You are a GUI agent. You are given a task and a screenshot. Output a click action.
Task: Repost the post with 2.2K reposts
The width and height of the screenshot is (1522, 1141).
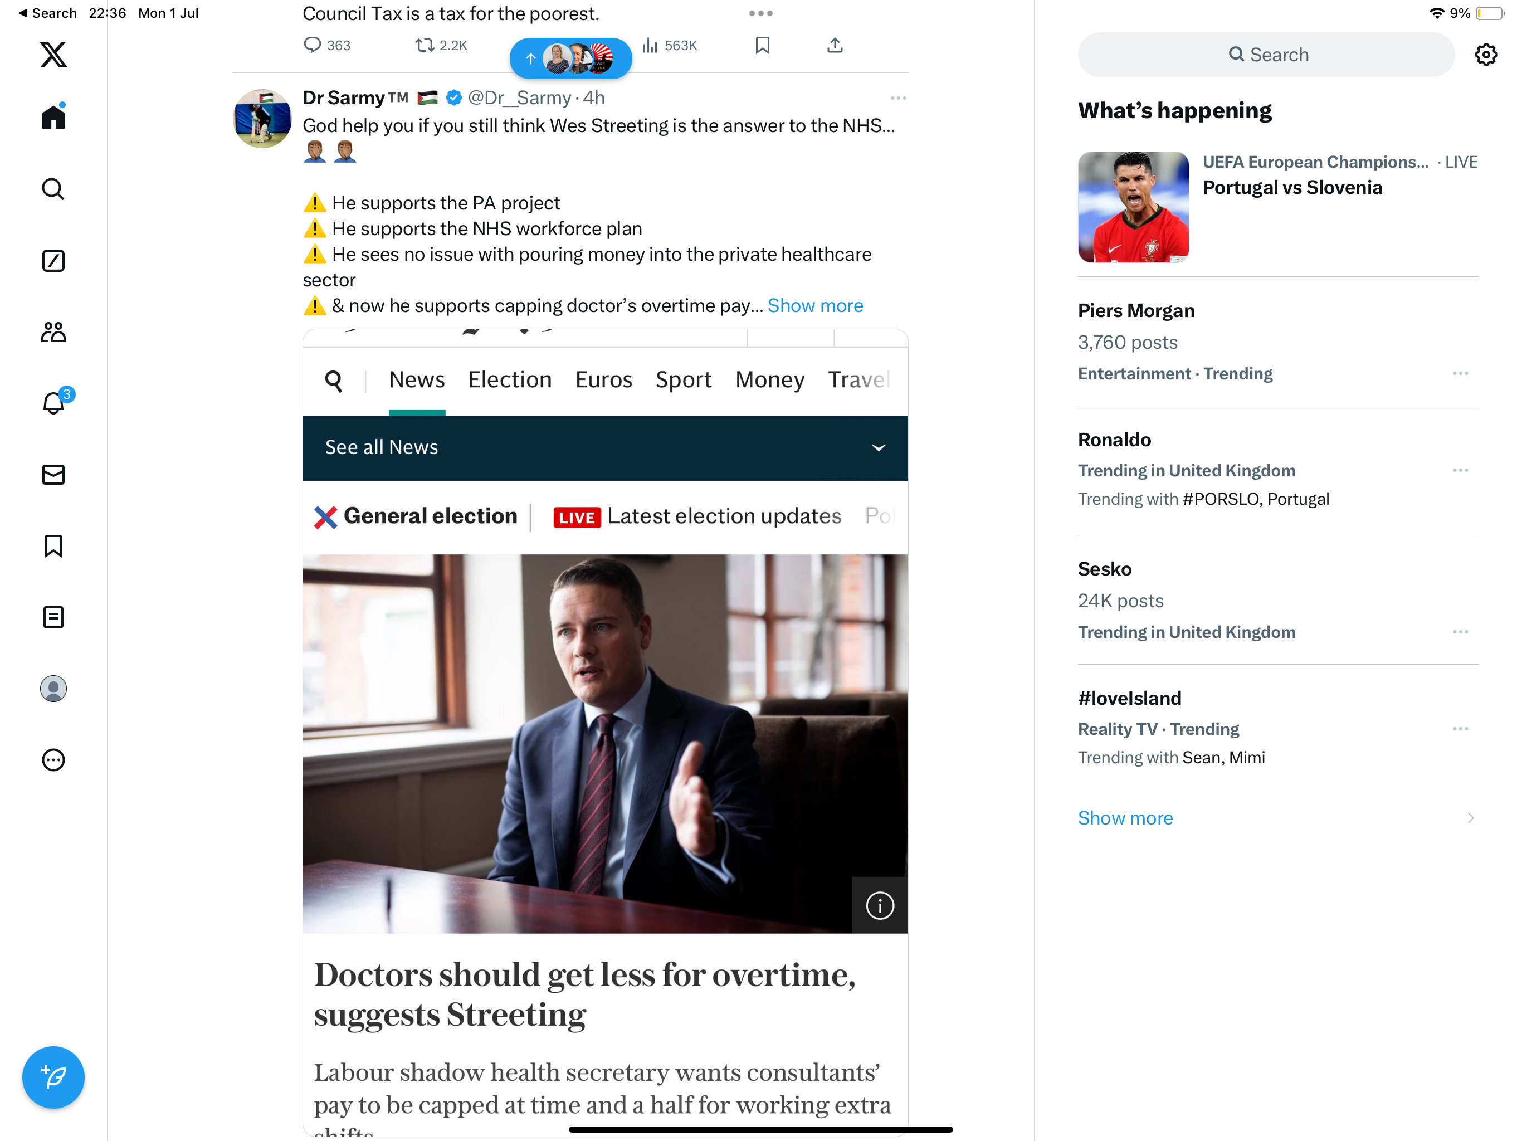(x=425, y=46)
